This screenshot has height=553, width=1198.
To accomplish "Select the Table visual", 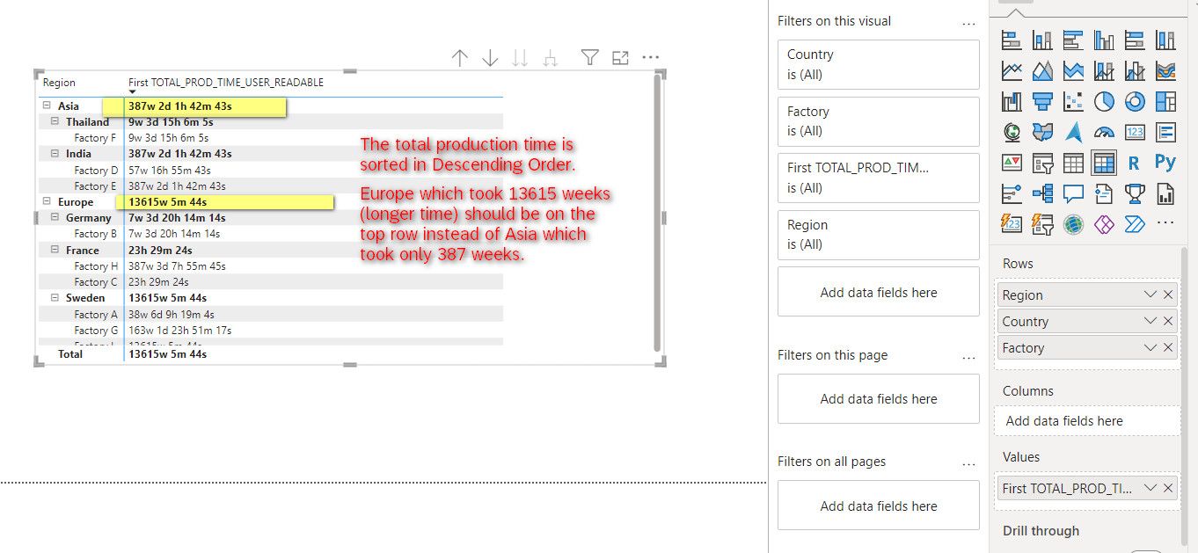I will [1073, 163].
